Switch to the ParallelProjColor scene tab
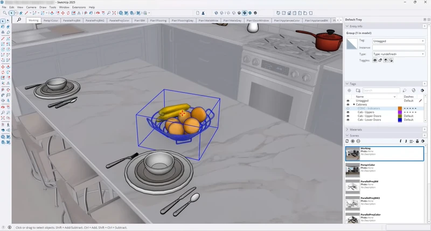Image resolution: width=431 pixels, height=231 pixels. point(121,20)
